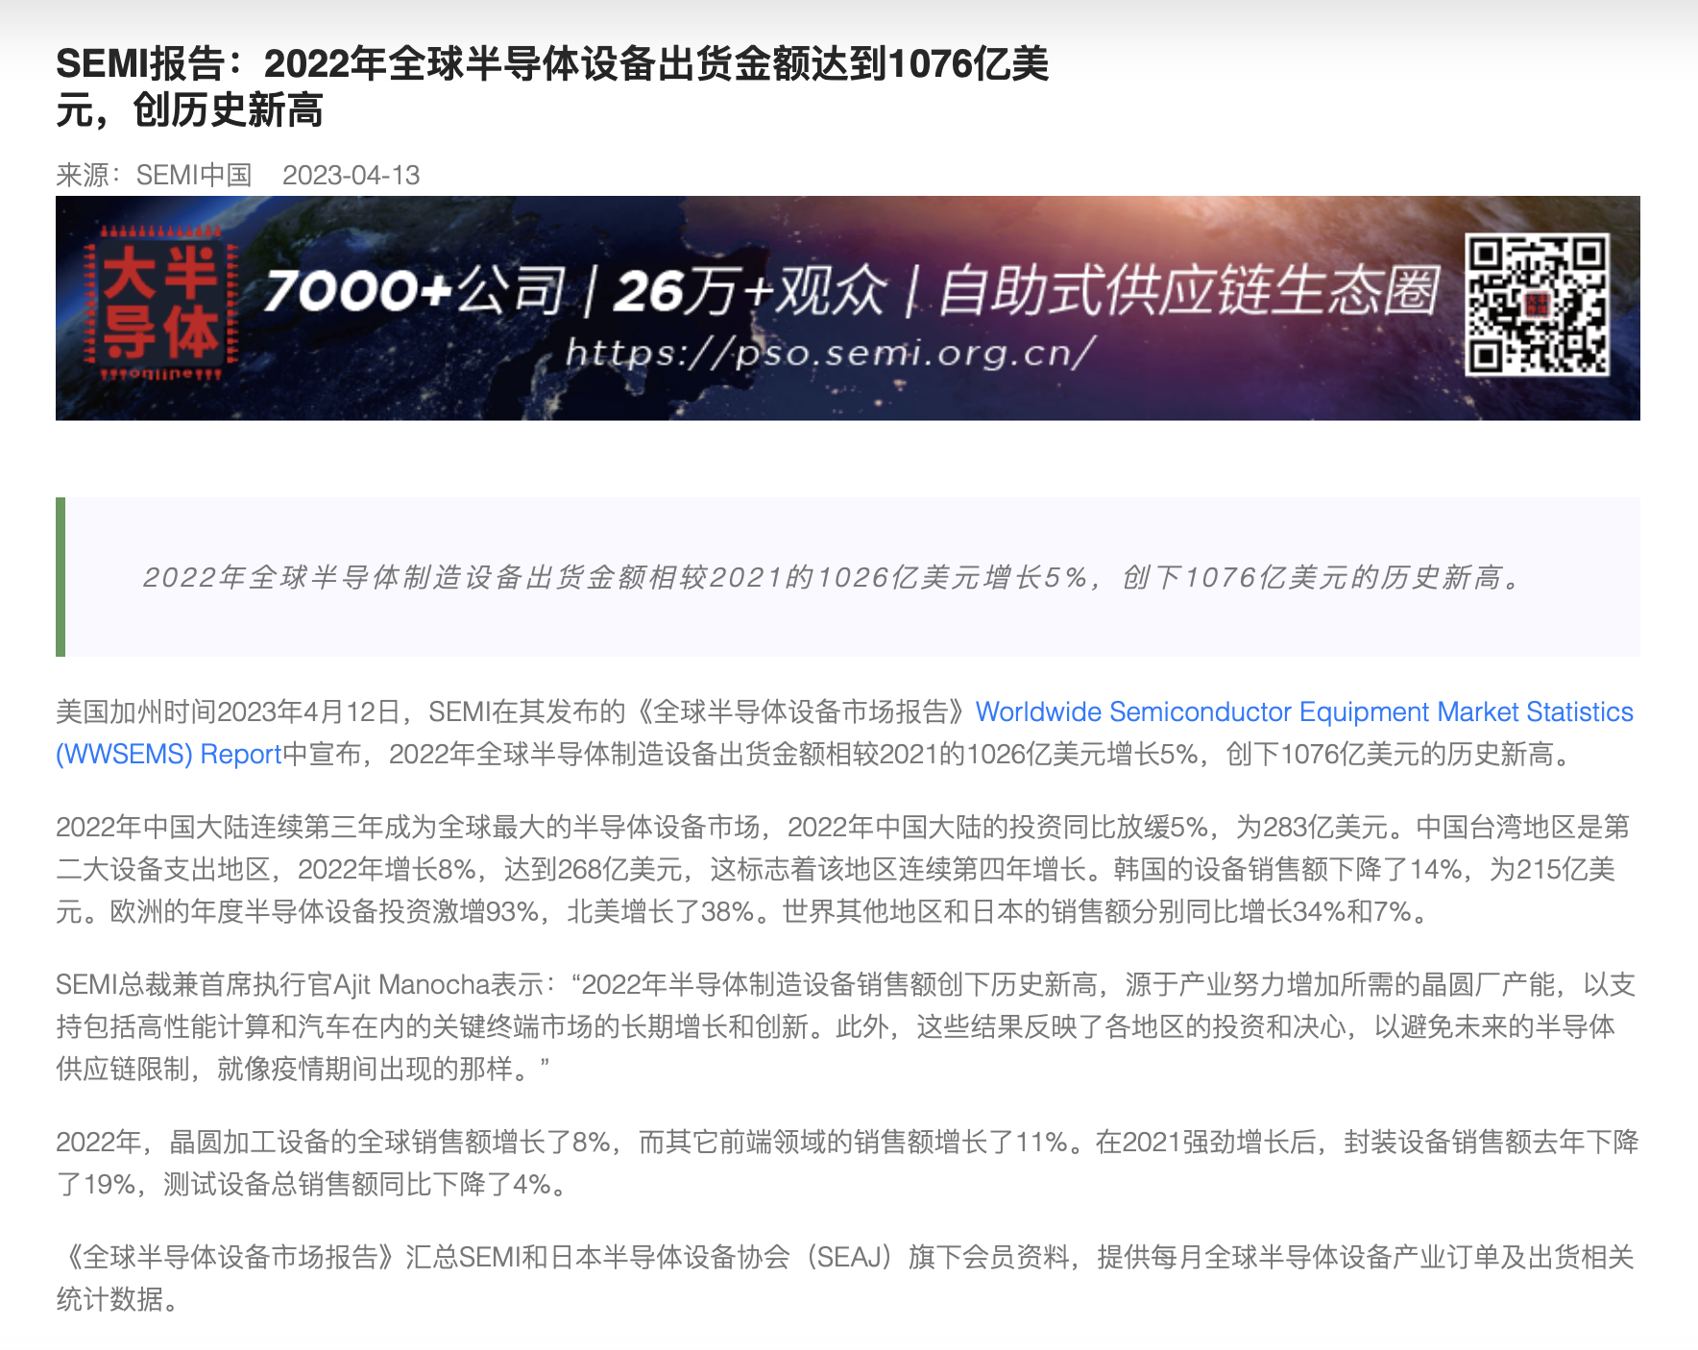The height and width of the screenshot is (1350, 1698).
Task: Click the QR code in the banner
Action: click(1537, 305)
